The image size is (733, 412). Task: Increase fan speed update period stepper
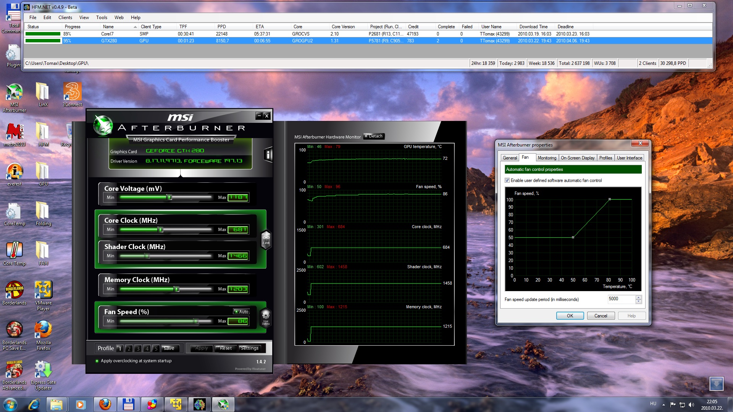[x=638, y=297]
